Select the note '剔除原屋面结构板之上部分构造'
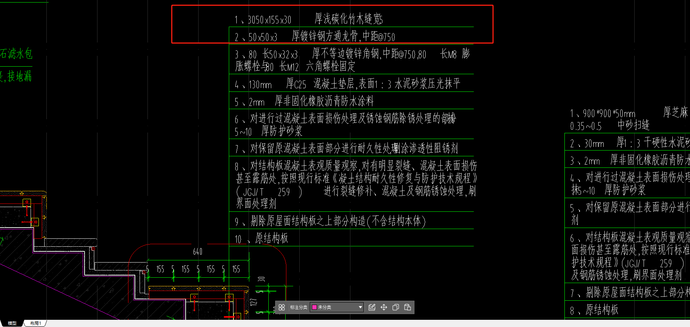Image resolution: width=690 pixels, height=327 pixels. [x=330, y=221]
